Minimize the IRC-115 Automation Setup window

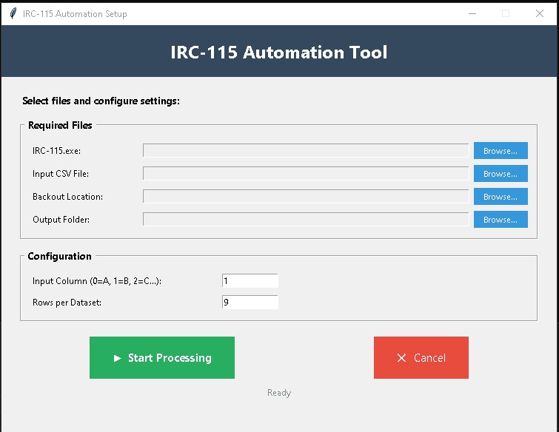472,13
